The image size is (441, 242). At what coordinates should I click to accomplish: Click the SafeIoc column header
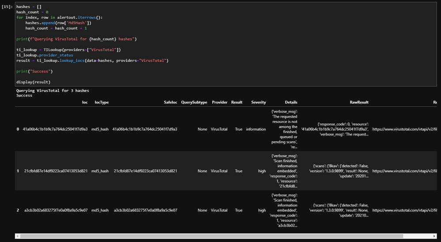(170, 103)
